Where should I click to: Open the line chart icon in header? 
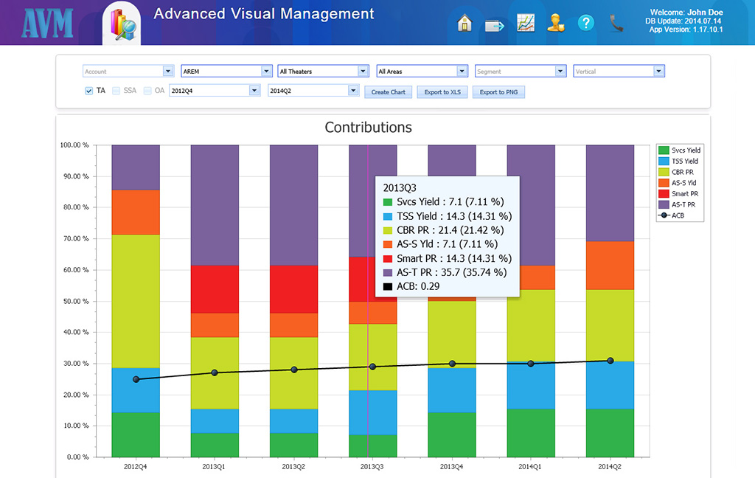(526, 24)
